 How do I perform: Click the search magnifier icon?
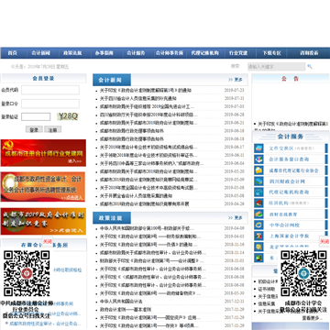(x=310, y=66)
